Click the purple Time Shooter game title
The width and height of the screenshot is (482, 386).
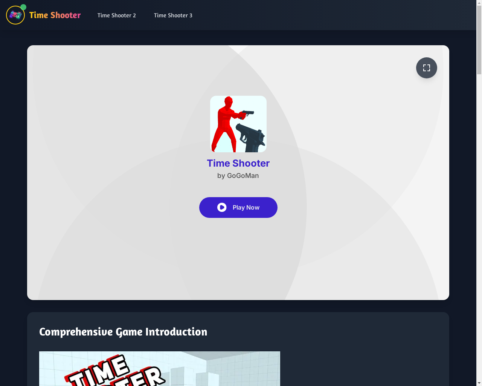[x=238, y=163]
